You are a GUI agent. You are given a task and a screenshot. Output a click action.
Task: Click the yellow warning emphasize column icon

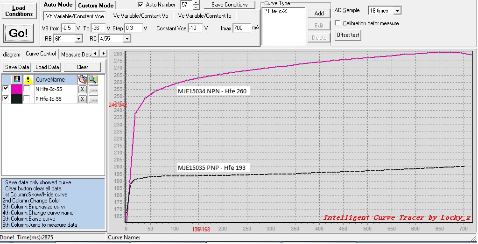pos(28,79)
